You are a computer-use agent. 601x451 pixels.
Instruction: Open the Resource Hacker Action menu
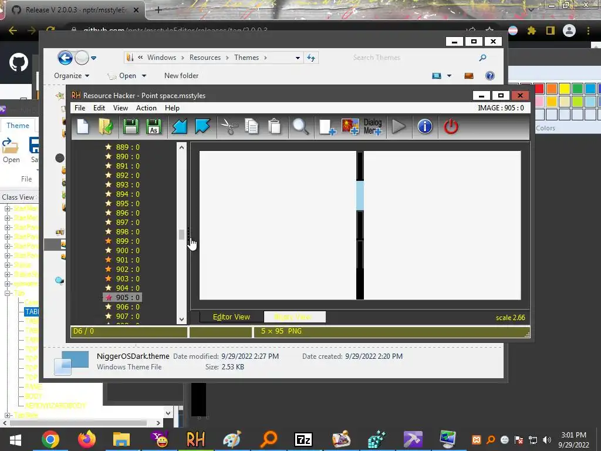click(x=146, y=108)
